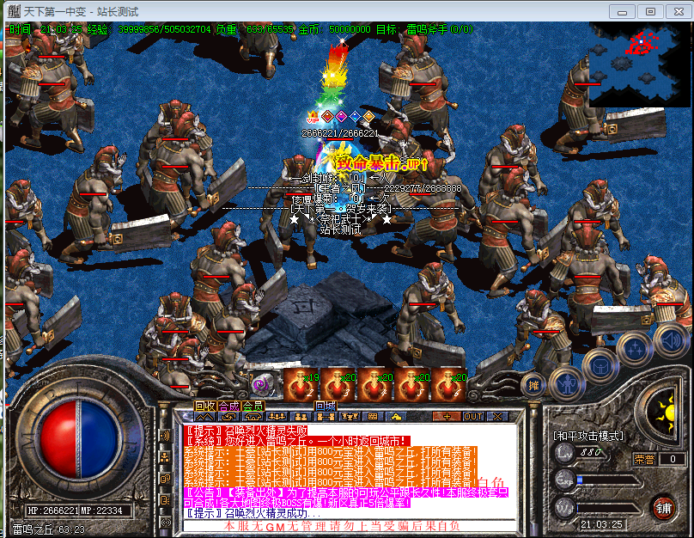Click the ranking trophy icon in chat toolbar
694x538 pixels.
[x=350, y=417]
